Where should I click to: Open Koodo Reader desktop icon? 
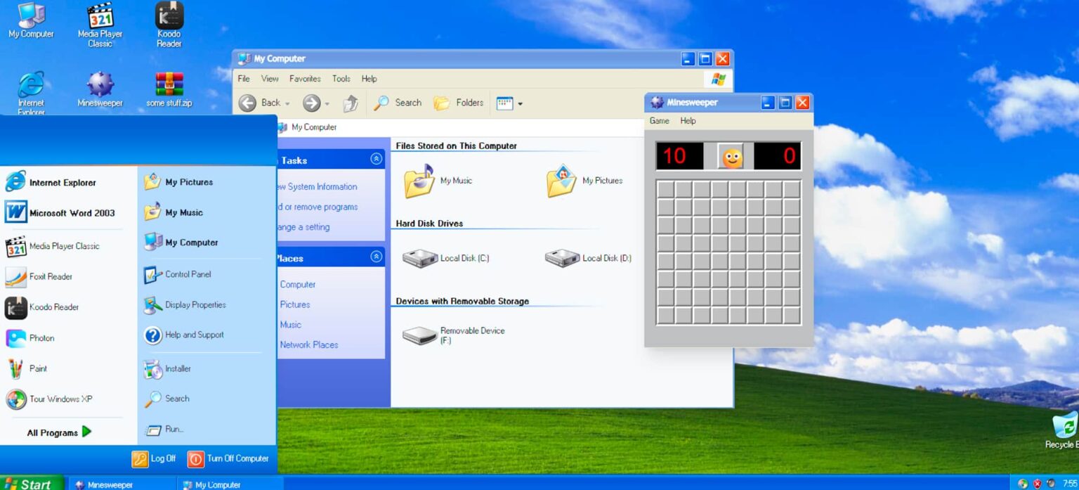click(169, 24)
